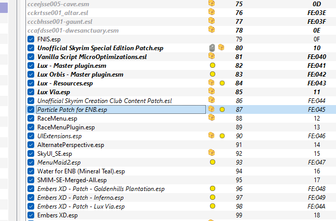Uncheck Lux - Master plugin.esm
Screen dimensions: 336x221
coord(31,65)
